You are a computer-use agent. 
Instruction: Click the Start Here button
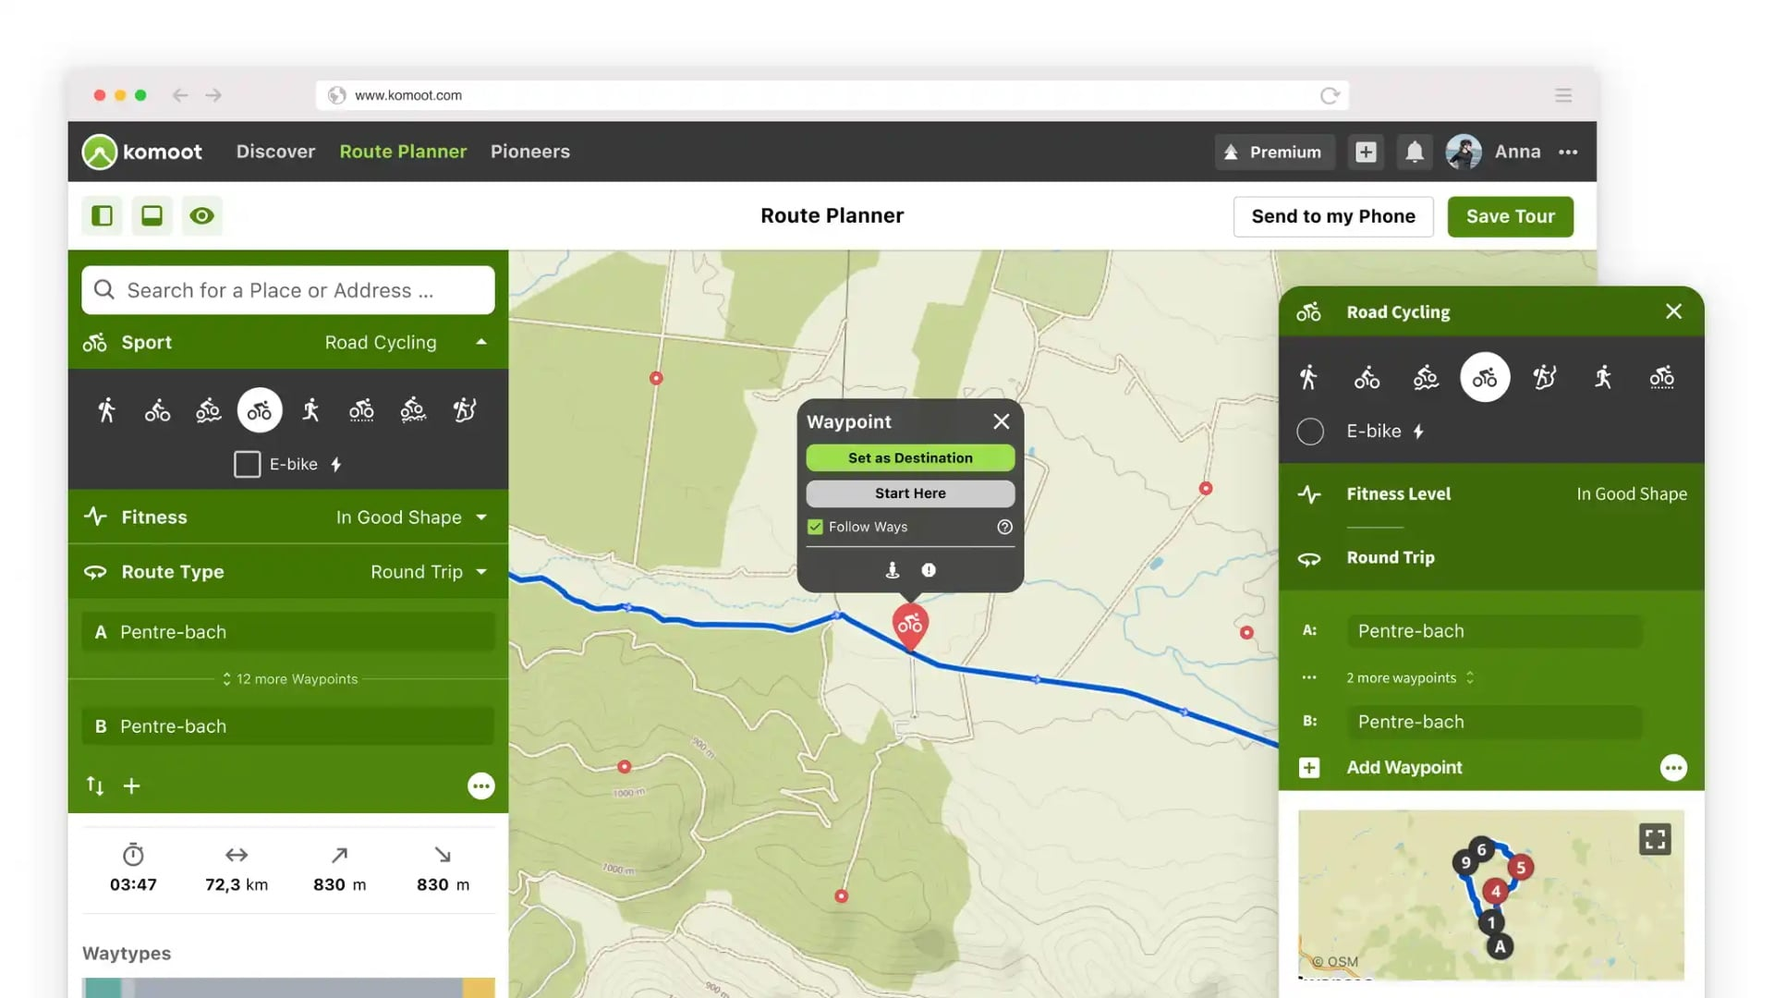(910, 493)
